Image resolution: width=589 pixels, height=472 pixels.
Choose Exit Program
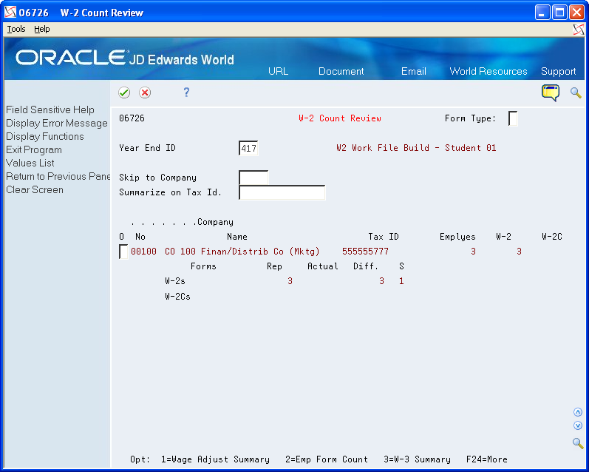[x=34, y=149]
